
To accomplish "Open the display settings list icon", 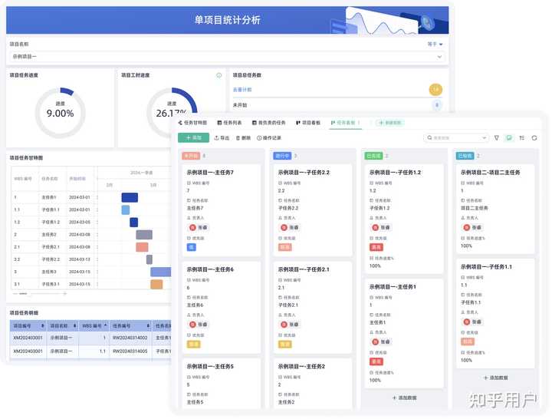I will 522,138.
